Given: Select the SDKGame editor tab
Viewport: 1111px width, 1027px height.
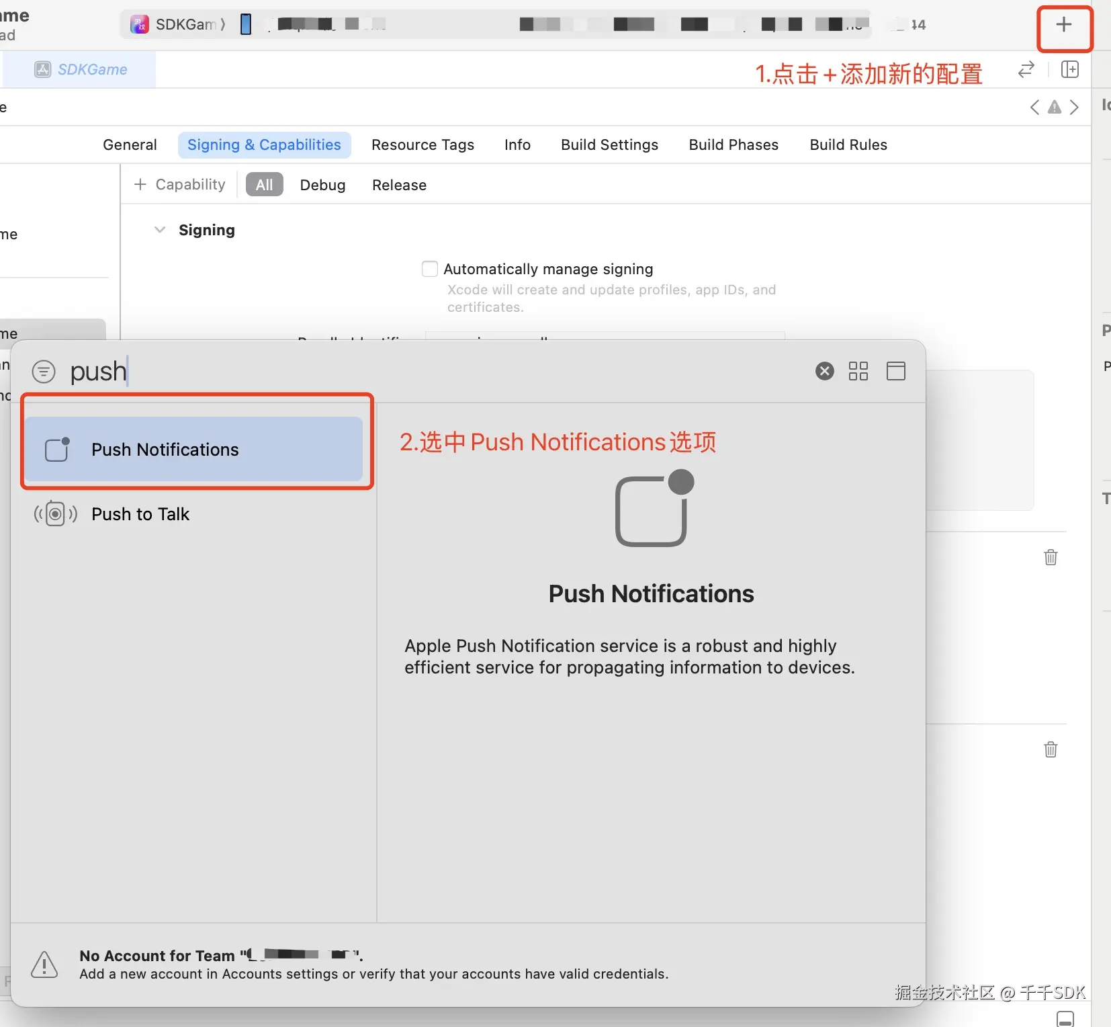Looking at the screenshot, I should pyautogui.click(x=81, y=69).
